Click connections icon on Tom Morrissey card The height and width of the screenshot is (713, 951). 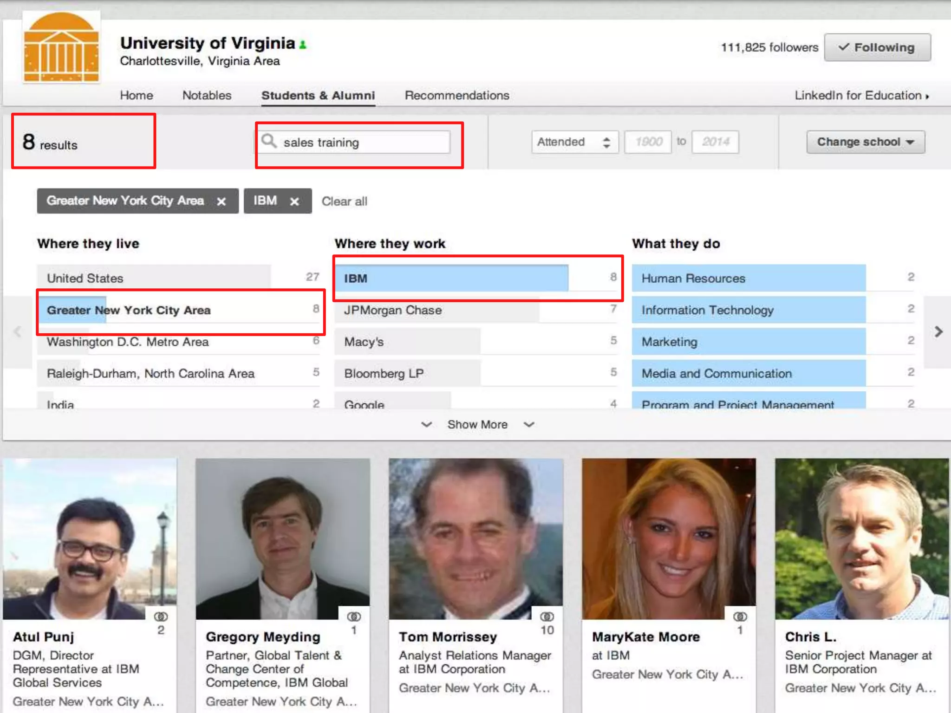(x=547, y=616)
